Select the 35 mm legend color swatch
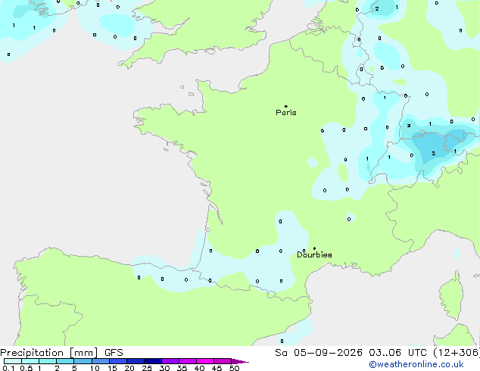Image resolution: width=480 pixels, height=371 pixels. click(187, 361)
